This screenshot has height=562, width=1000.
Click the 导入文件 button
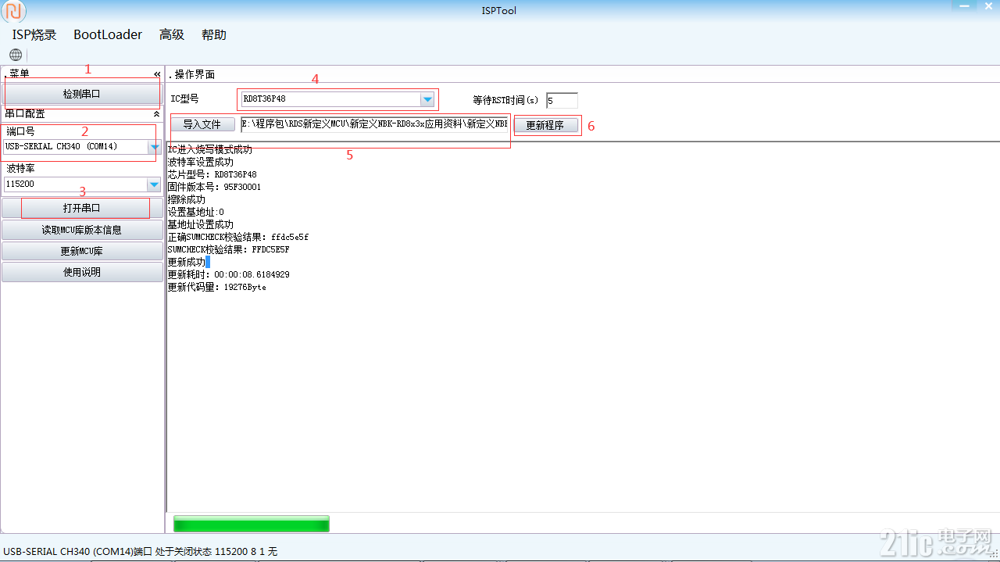pyautogui.click(x=202, y=124)
